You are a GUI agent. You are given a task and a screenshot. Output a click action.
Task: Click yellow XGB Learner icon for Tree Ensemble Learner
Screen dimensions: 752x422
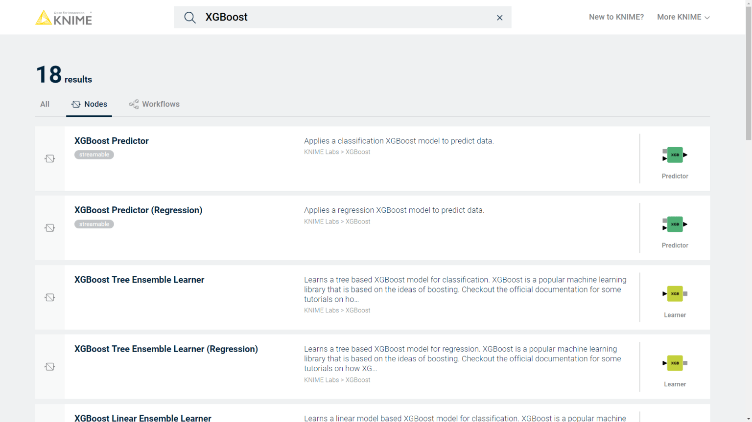(x=675, y=294)
